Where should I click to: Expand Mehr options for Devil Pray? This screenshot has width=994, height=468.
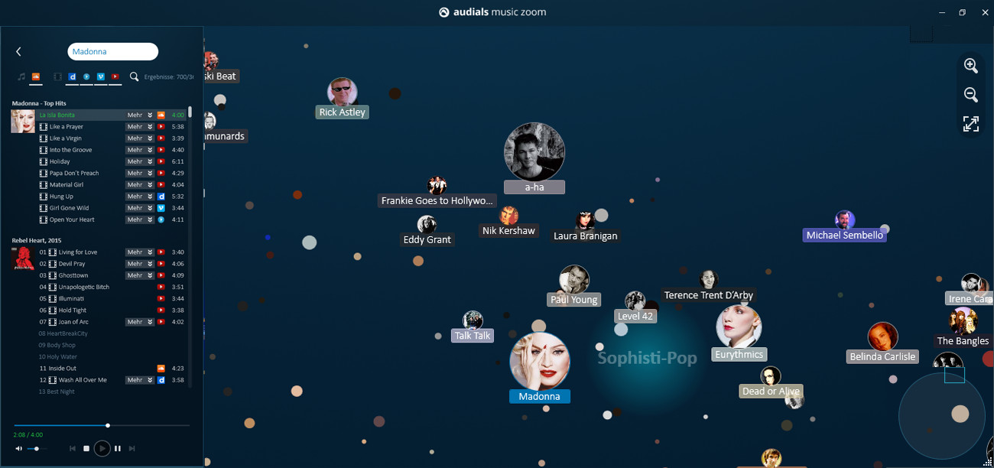(x=140, y=264)
